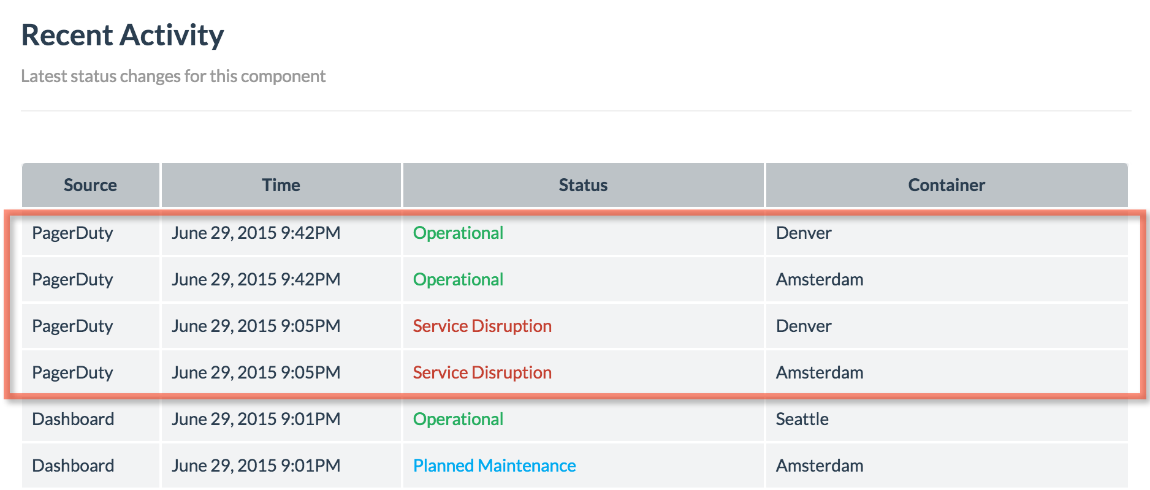Open the Planned Maintenance status link

[x=495, y=466]
